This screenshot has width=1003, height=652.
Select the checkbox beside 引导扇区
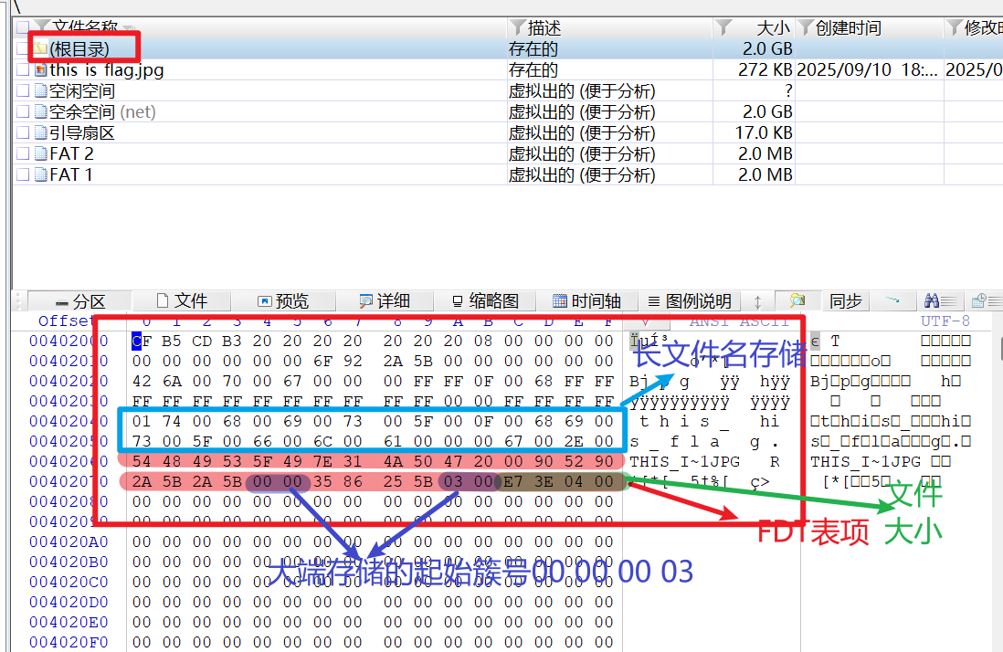pos(23,133)
